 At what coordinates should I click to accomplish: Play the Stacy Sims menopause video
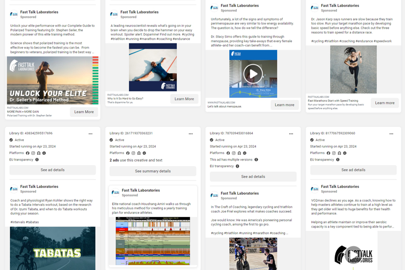pos(253,74)
